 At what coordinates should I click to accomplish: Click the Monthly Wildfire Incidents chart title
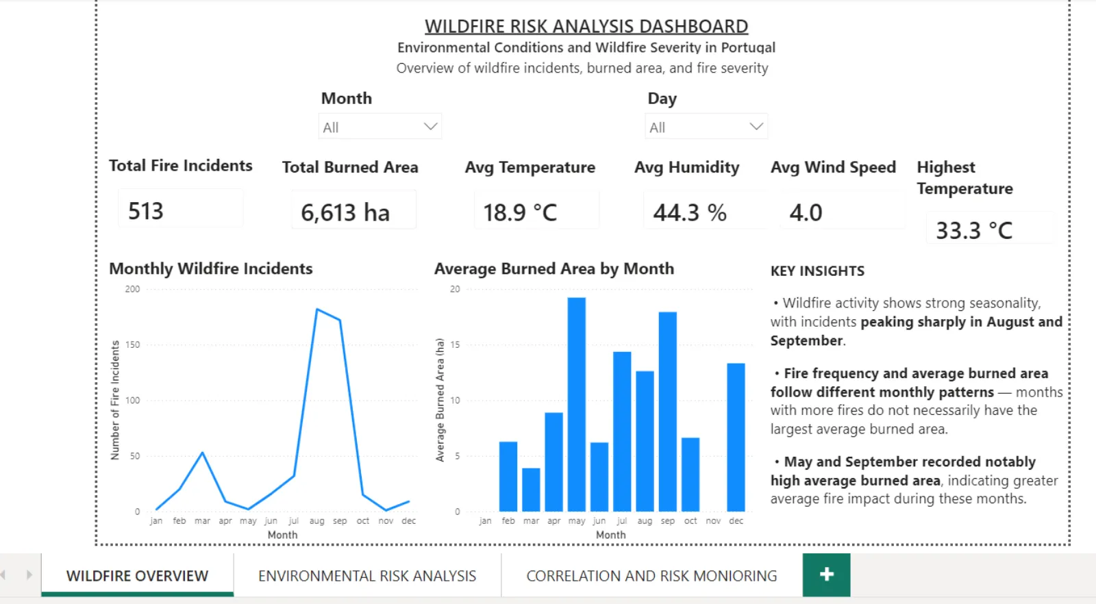click(211, 268)
